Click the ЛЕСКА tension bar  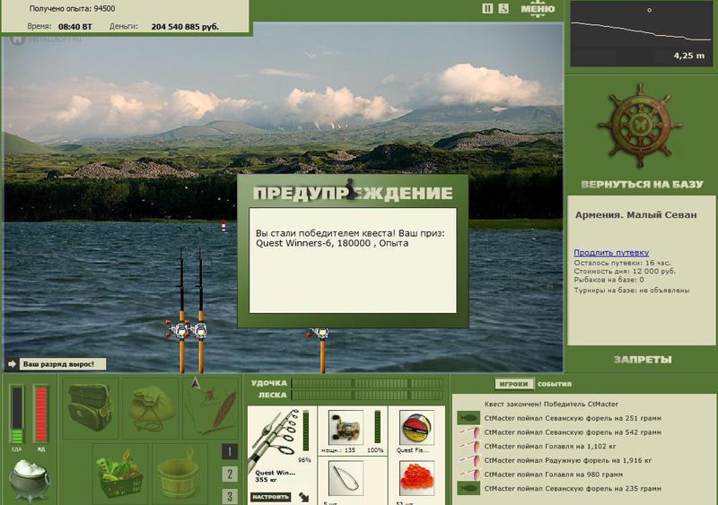[x=368, y=395]
